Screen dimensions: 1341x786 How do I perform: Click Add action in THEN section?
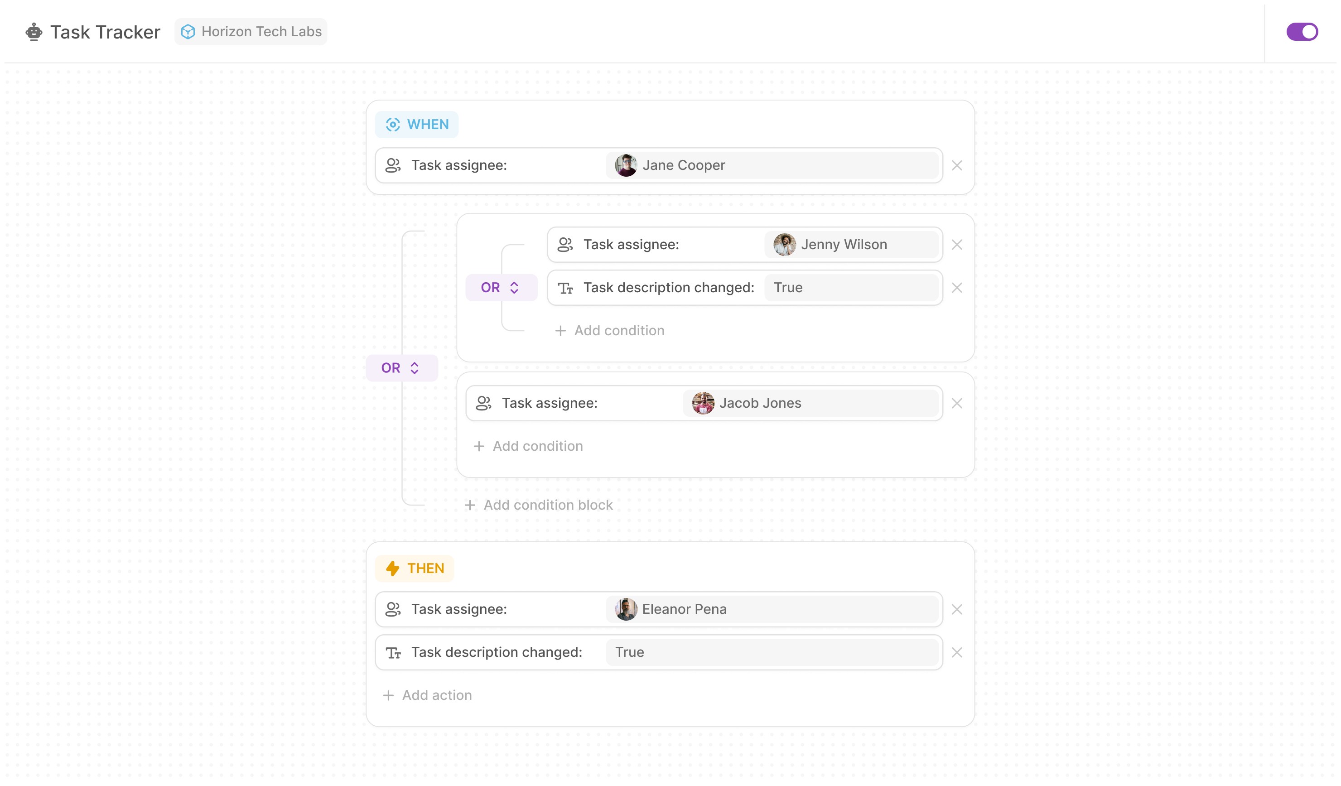[427, 695]
